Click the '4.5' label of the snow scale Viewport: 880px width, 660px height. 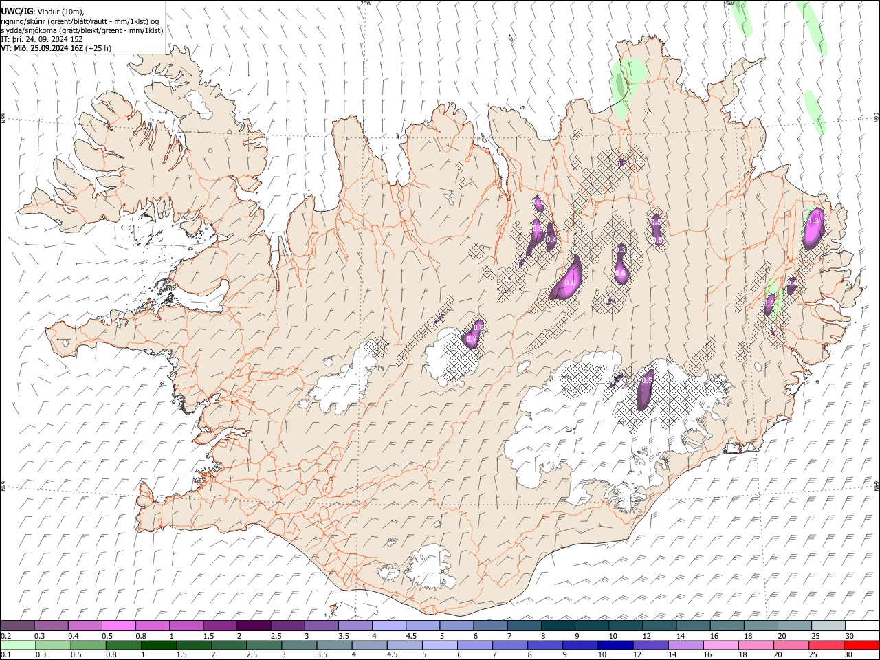[411, 636]
